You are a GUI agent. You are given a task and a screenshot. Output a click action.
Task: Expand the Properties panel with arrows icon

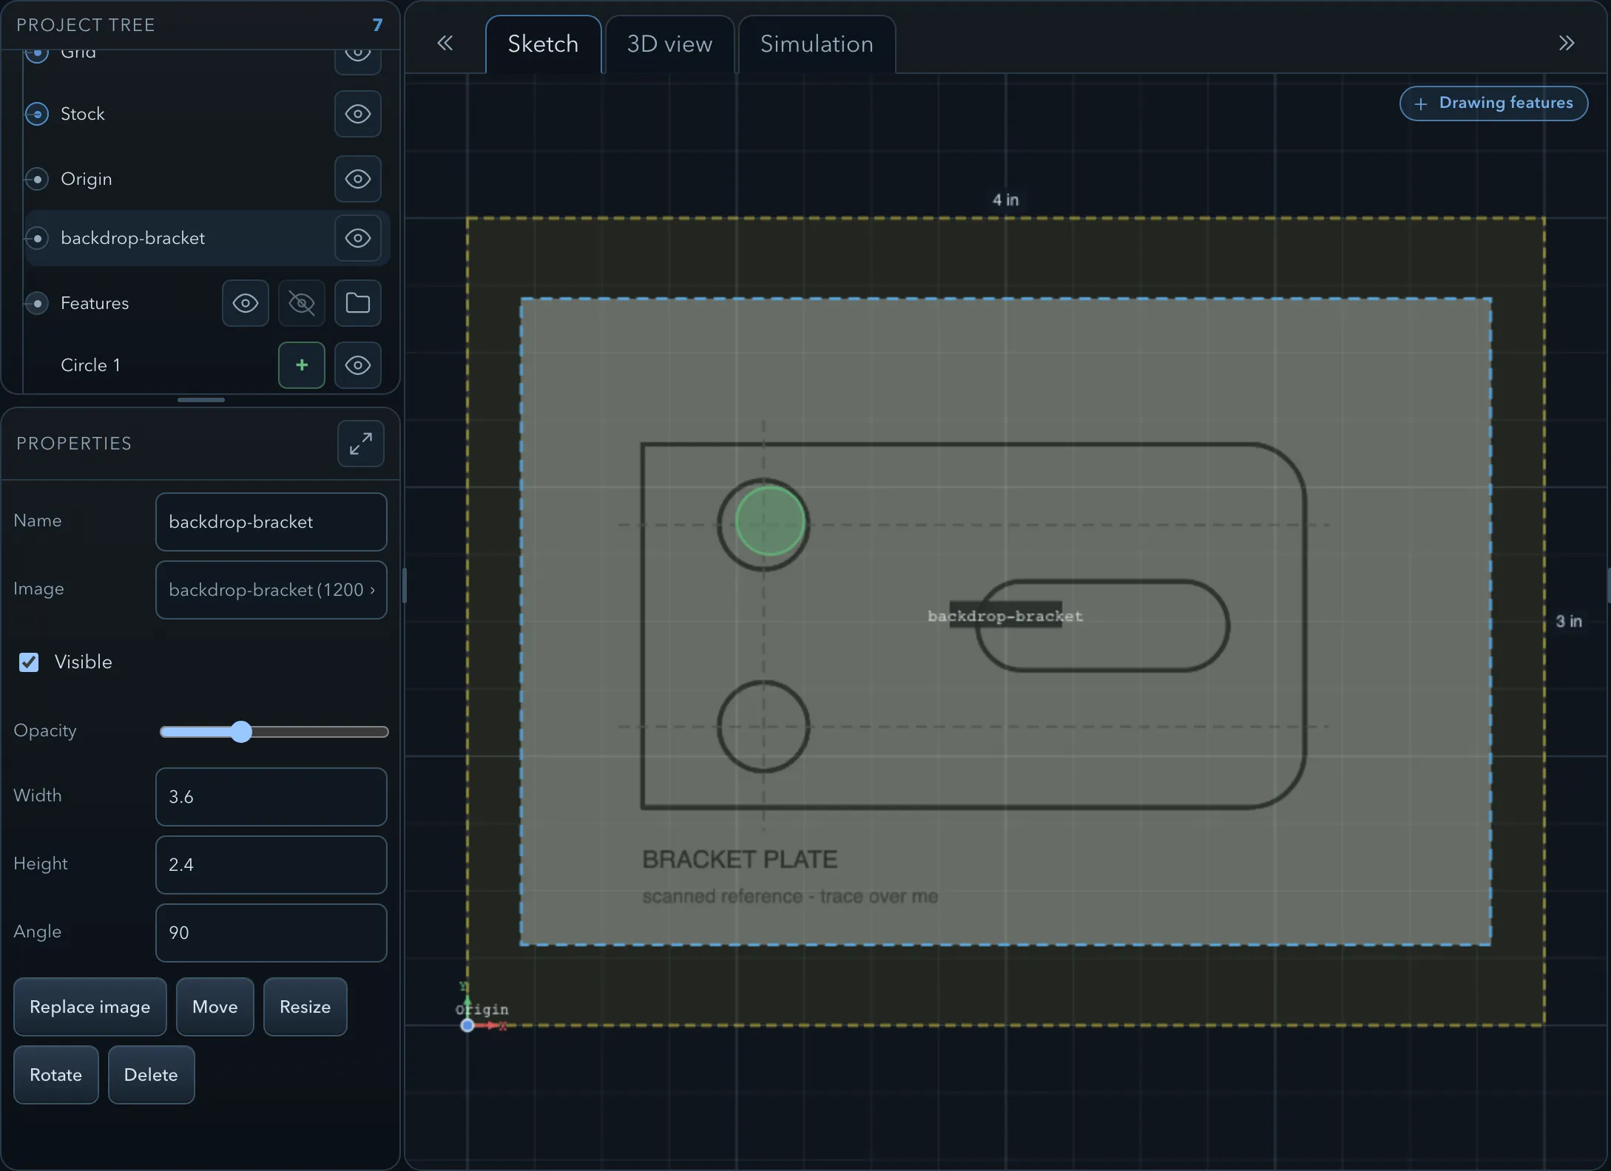pyautogui.click(x=361, y=444)
